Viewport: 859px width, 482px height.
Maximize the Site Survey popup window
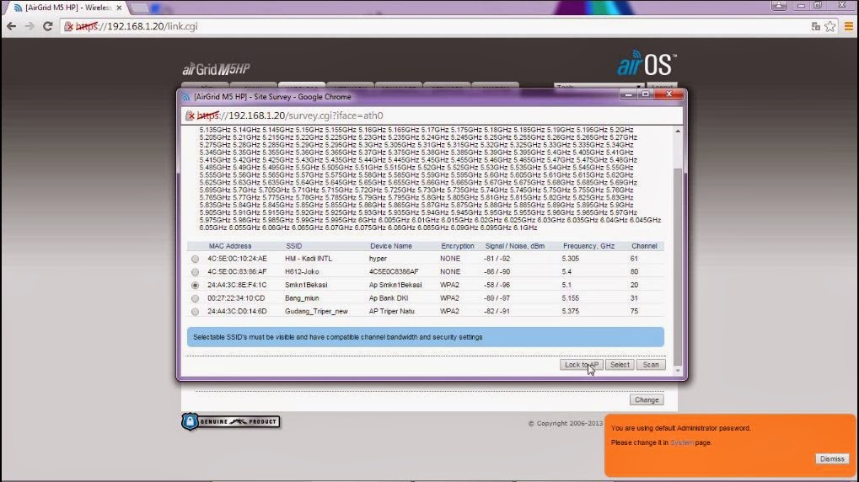(646, 94)
